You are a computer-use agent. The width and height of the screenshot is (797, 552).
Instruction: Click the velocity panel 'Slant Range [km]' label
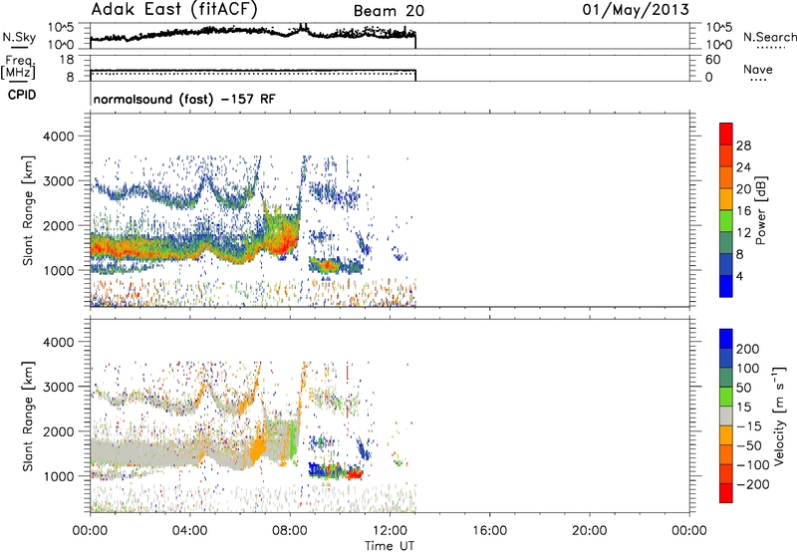pos(28,415)
